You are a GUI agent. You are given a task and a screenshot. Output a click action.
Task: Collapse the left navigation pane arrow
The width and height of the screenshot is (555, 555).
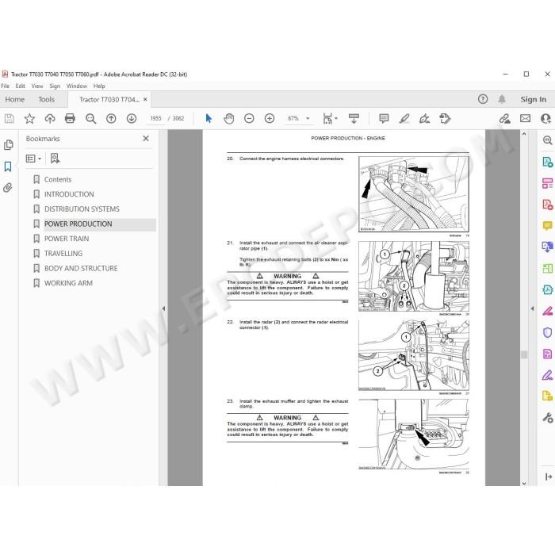[x=163, y=308]
